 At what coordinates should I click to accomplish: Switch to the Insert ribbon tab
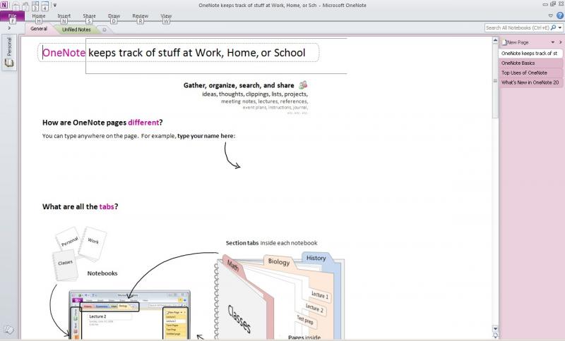pos(64,16)
